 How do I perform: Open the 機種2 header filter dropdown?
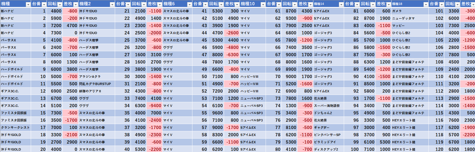(x=112, y=4)
